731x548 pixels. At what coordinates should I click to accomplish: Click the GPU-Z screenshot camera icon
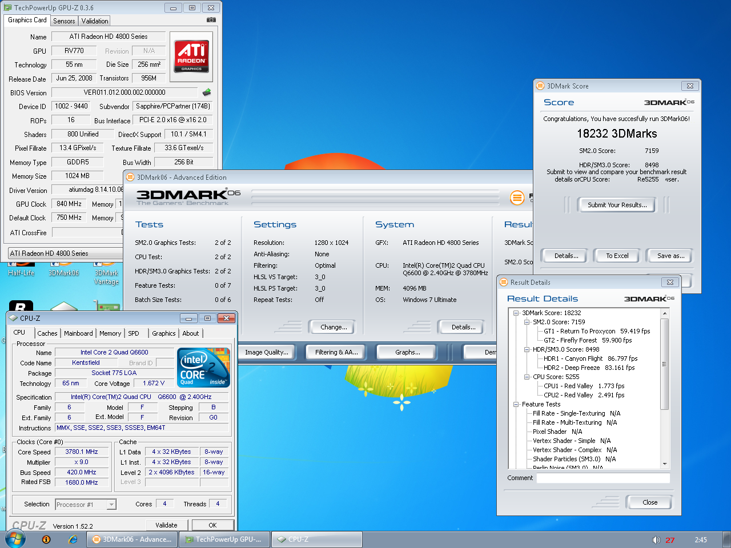tap(211, 20)
